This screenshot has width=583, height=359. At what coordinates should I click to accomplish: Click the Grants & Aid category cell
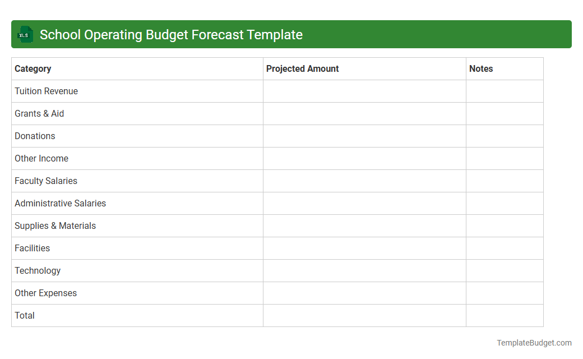39,113
